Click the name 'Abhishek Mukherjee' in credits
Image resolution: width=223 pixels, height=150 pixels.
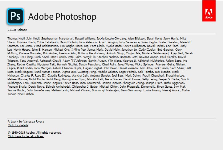(151, 61)
